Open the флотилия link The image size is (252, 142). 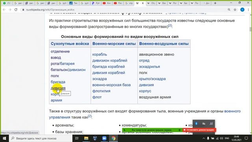pyautogui.click(x=102, y=91)
